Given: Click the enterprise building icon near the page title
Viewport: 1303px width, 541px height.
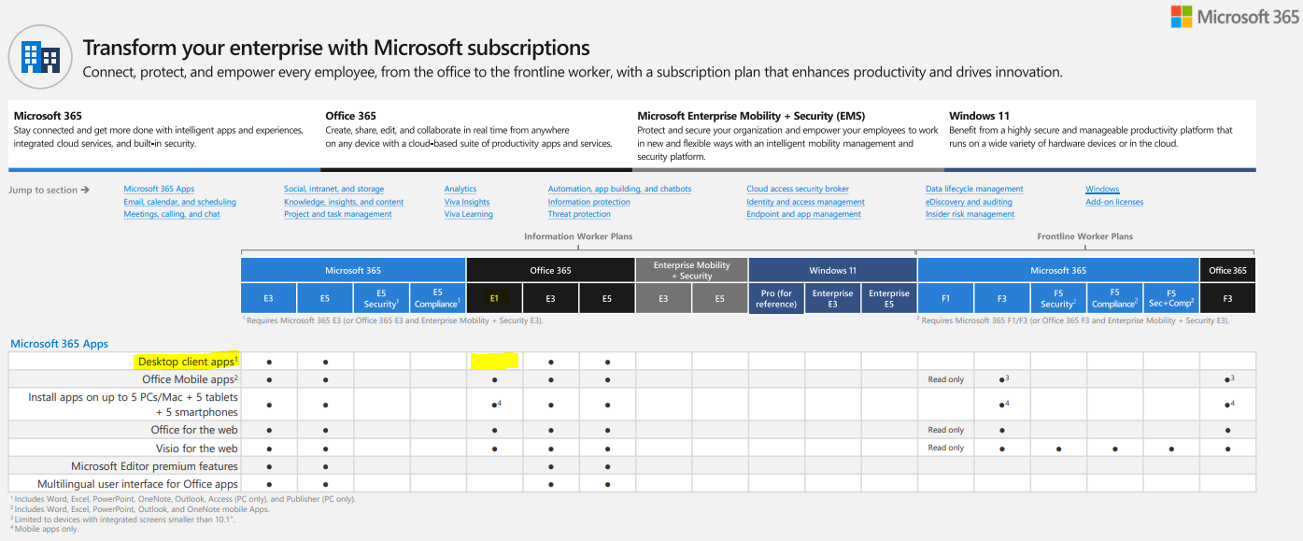Looking at the screenshot, I should (x=40, y=56).
